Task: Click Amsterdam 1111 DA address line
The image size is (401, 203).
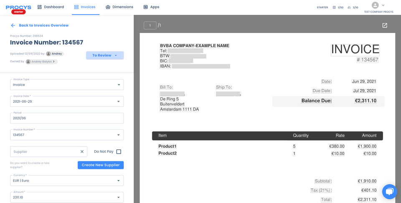Action: tap(179, 109)
